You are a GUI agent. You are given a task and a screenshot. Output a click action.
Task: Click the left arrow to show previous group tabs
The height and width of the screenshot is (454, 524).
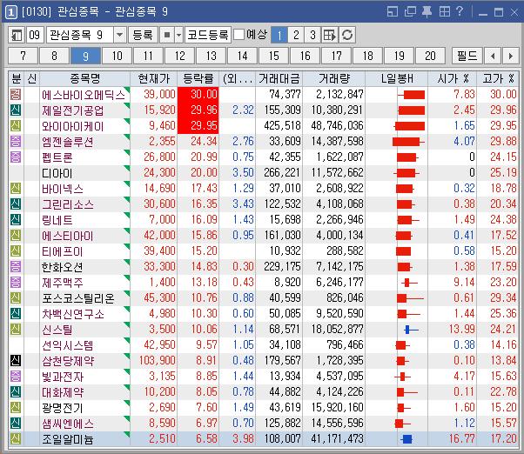coord(493,56)
